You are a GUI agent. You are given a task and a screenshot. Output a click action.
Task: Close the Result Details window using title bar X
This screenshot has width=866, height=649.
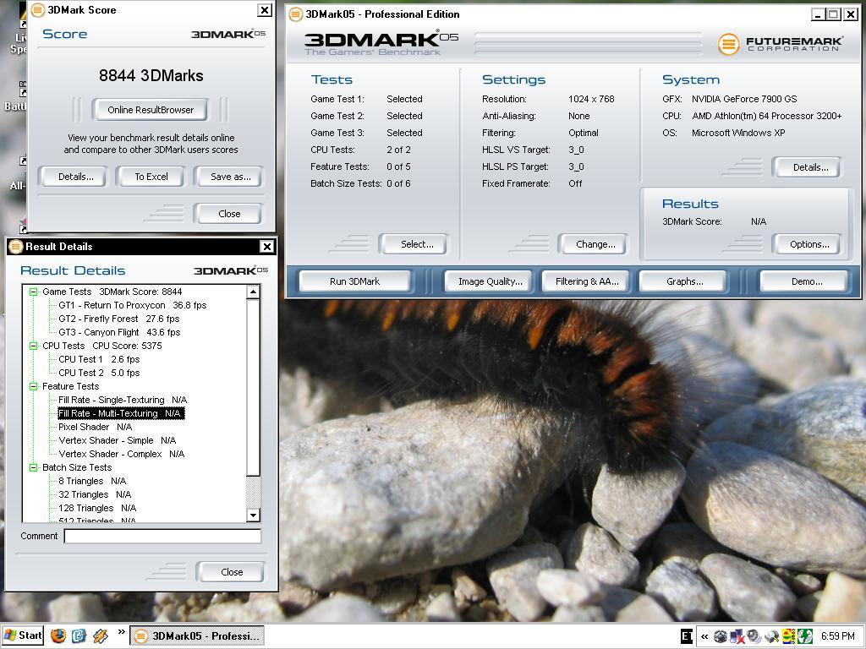tap(266, 247)
